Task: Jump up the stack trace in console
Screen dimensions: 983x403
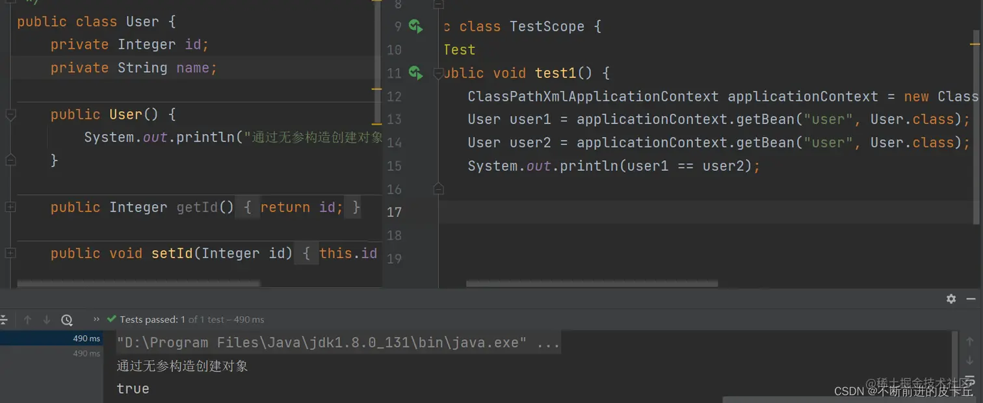Action: tap(970, 342)
